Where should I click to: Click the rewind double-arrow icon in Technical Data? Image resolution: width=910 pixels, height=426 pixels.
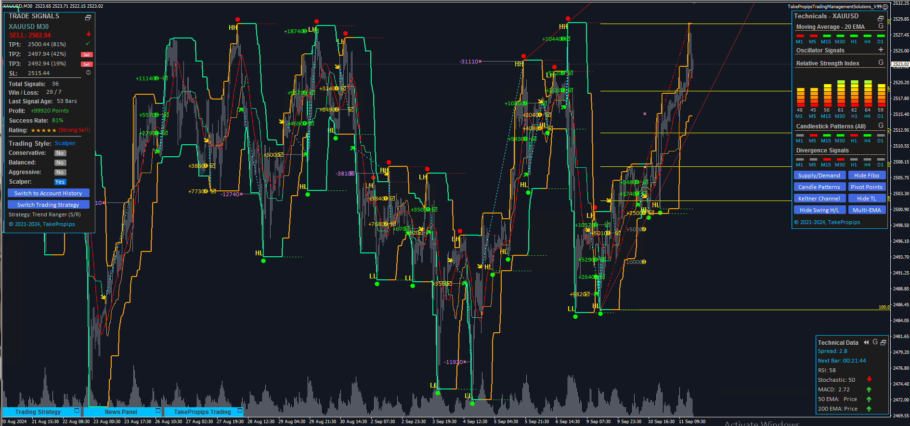click(866, 342)
